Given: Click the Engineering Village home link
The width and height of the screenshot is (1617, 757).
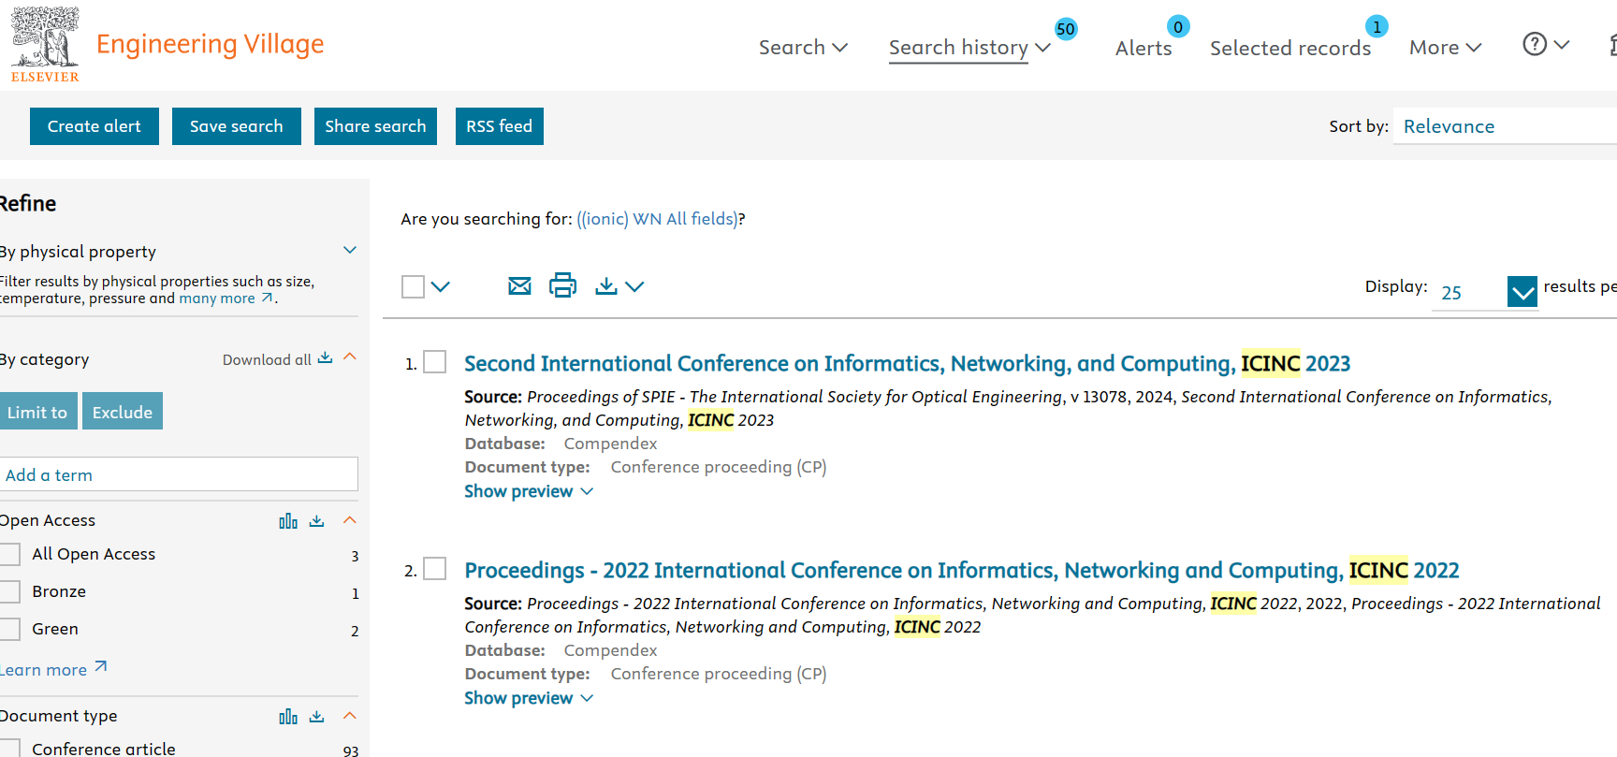Looking at the screenshot, I should click(x=211, y=44).
